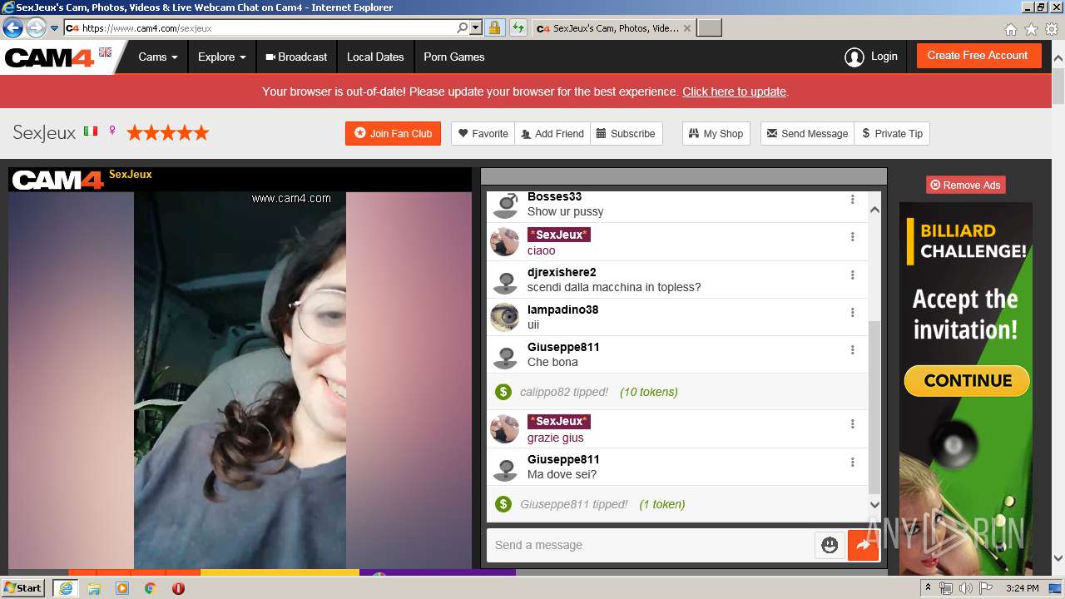Click the send message arrow button
Image resolution: width=1065 pixels, height=599 pixels.
(863, 546)
